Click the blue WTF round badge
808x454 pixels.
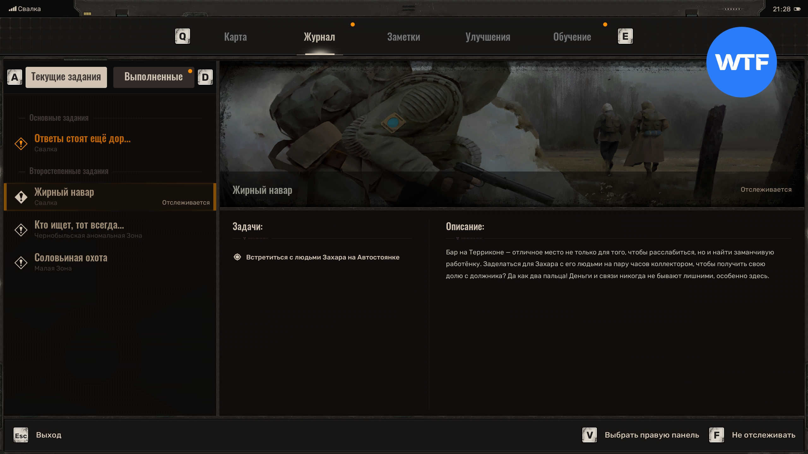(x=741, y=62)
